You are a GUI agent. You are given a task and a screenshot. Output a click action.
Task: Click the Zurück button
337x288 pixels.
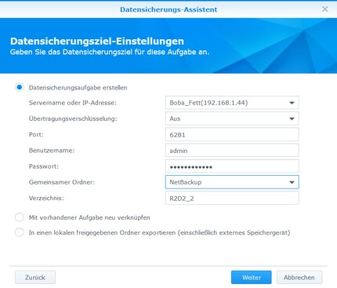tap(35, 277)
